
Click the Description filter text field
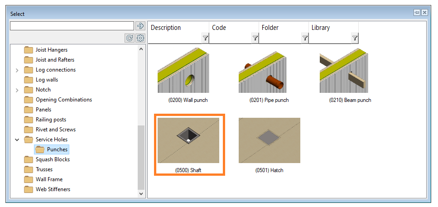175,39
